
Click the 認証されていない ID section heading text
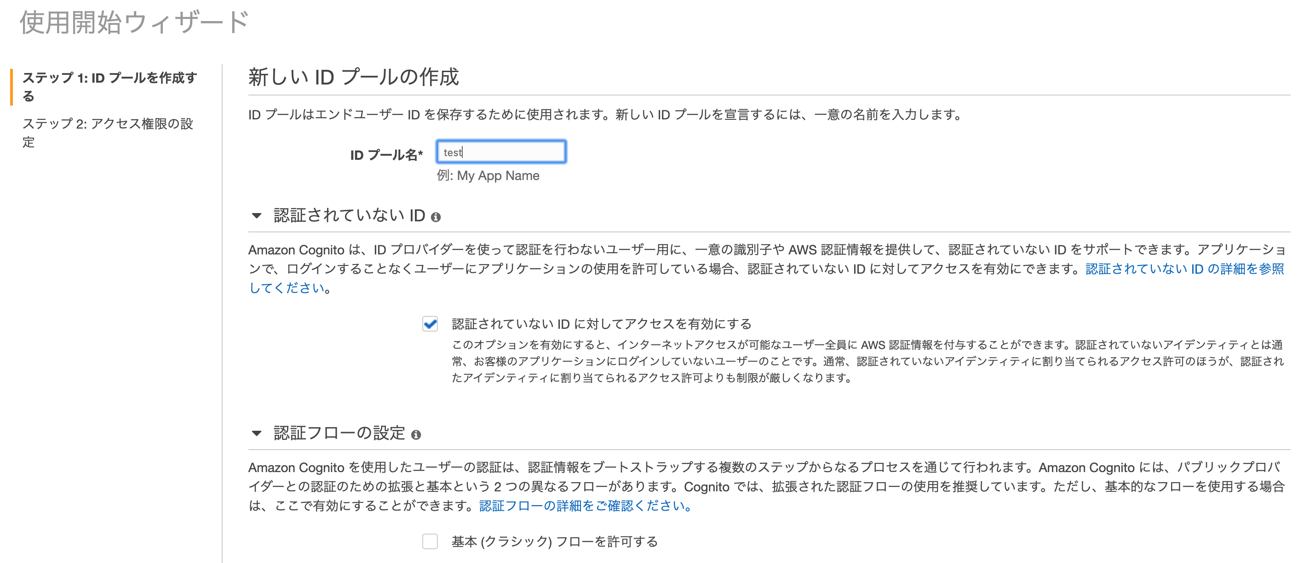pos(349,216)
